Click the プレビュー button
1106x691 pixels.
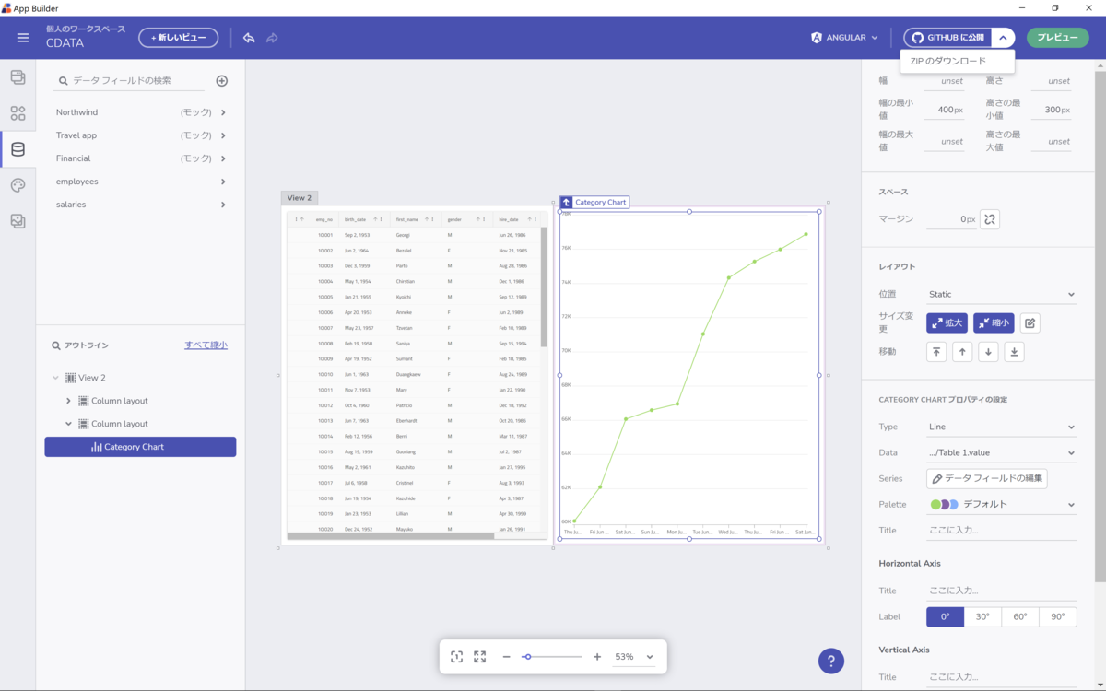pos(1057,38)
